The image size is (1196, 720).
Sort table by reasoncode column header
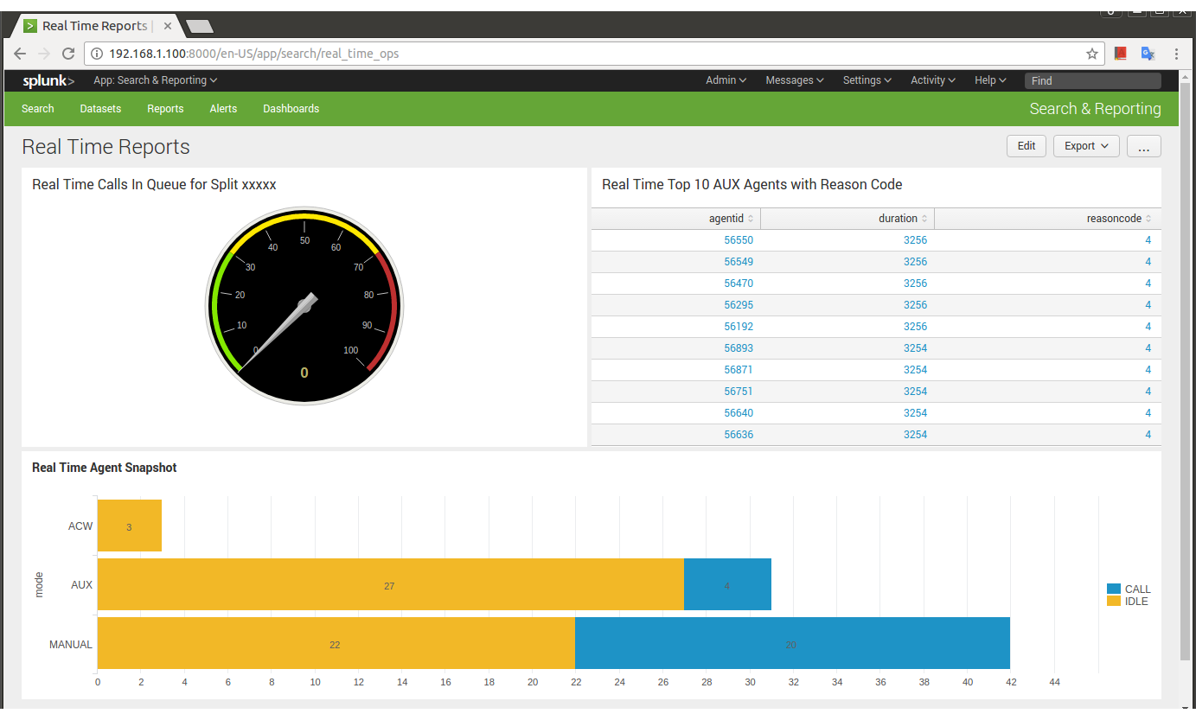[1119, 219]
